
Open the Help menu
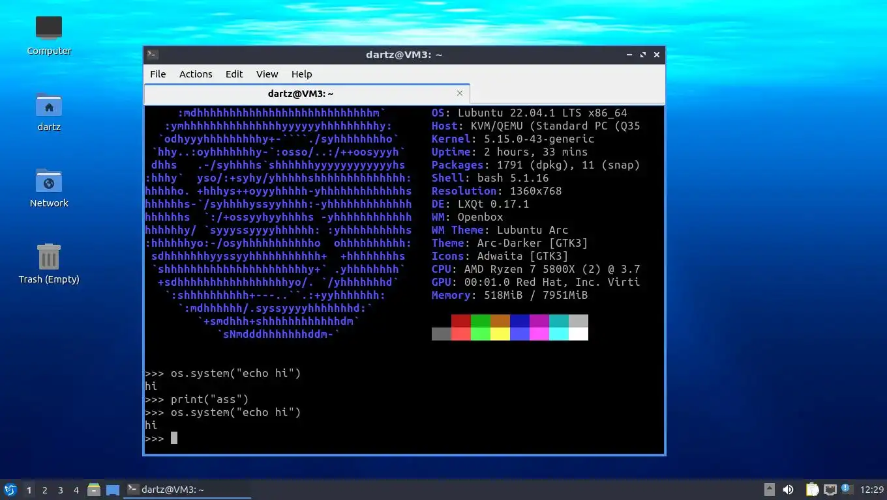[301, 74]
